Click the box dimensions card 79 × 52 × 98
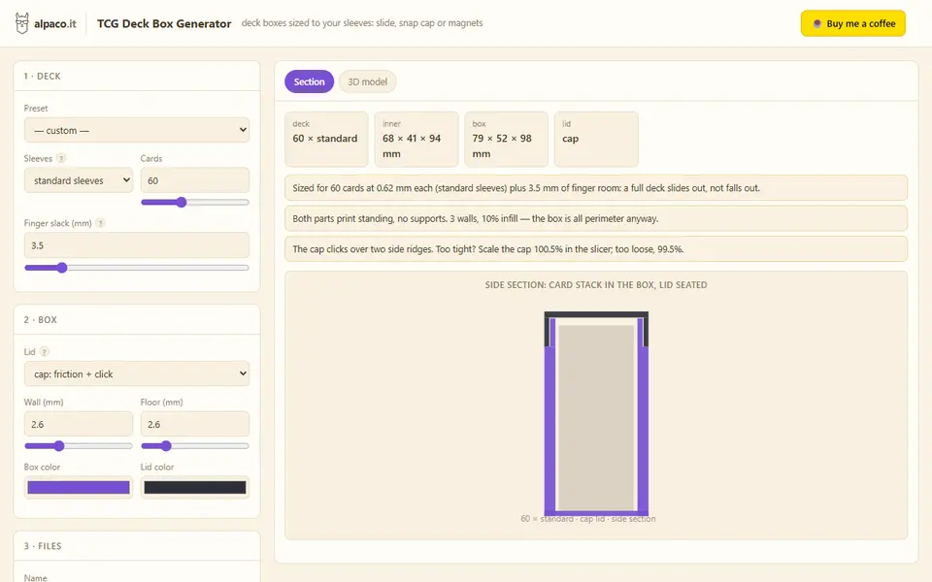The width and height of the screenshot is (932, 582). 506,139
